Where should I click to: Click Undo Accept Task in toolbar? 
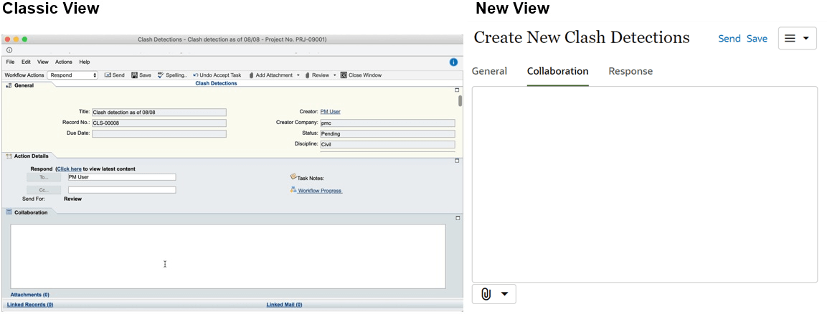(x=217, y=75)
